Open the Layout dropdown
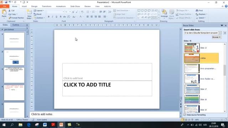Viewport: 228px width, 128px height. (39, 11)
